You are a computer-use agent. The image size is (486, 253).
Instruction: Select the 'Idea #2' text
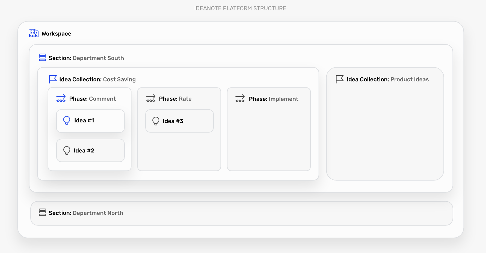tap(84, 150)
